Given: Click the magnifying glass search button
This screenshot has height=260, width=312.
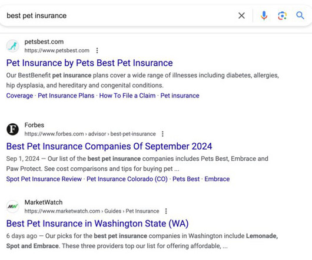Looking at the screenshot, I should coord(300,15).
